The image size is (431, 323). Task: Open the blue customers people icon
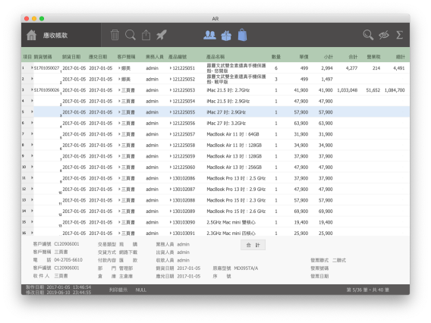[209, 35]
